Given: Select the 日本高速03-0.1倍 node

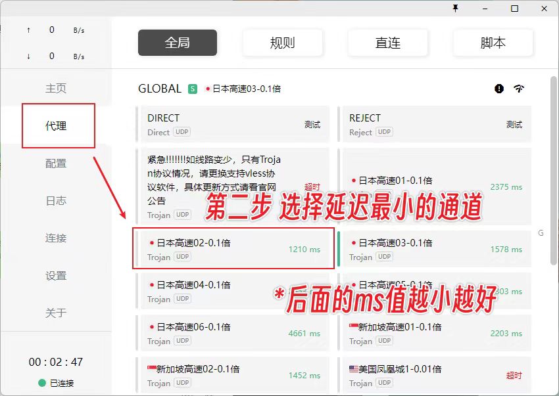Looking at the screenshot, I should [x=434, y=249].
